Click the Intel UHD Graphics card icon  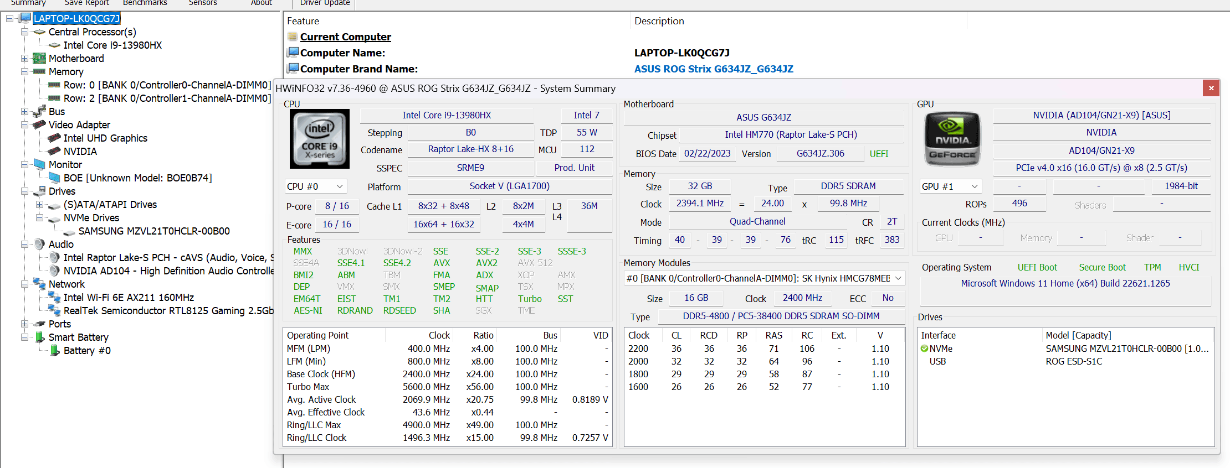pos(54,138)
